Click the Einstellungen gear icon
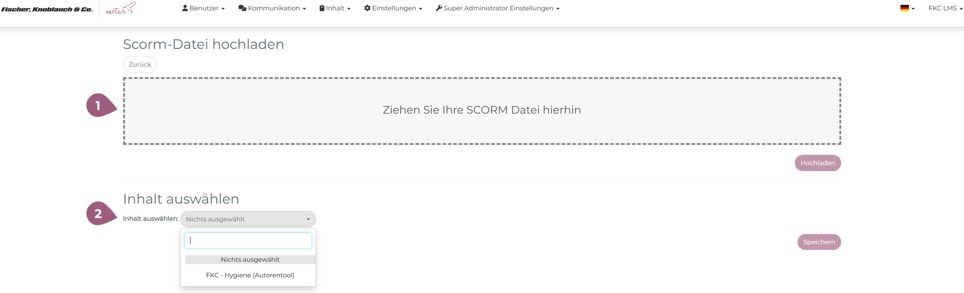 [x=367, y=8]
